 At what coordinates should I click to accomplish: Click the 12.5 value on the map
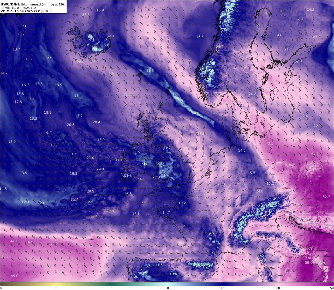coord(90,202)
